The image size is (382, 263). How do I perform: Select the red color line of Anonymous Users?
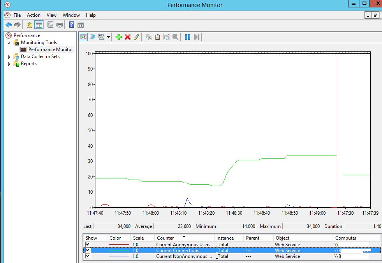[x=119, y=244]
